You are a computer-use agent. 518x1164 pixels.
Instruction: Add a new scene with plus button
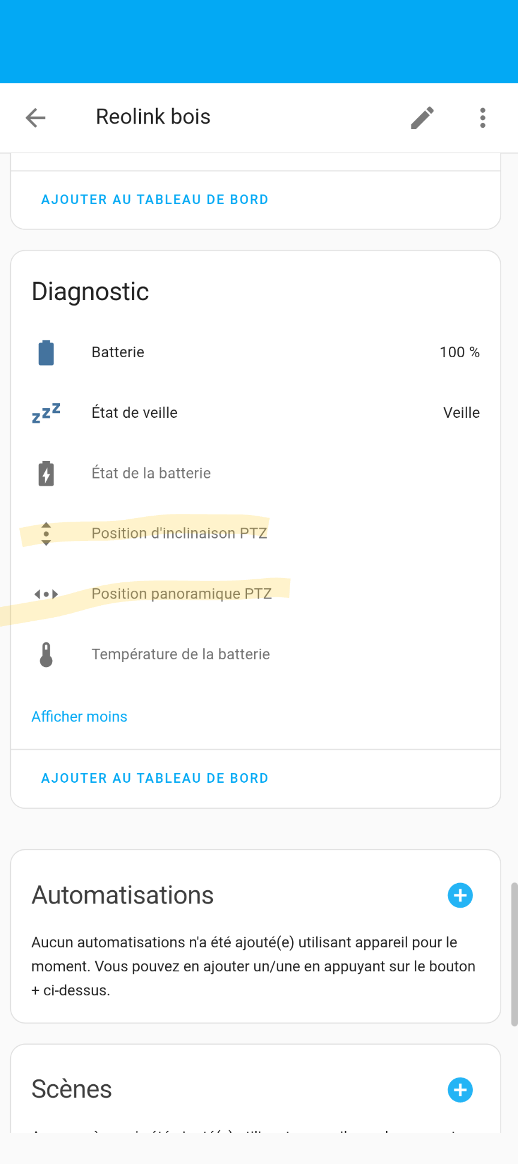coord(460,1090)
